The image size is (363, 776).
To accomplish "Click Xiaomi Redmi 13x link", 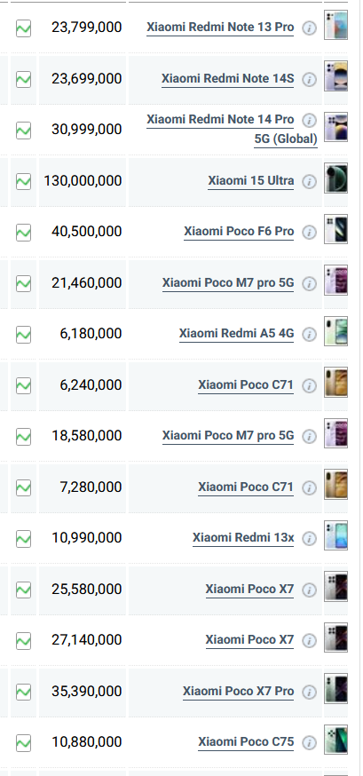I will point(243,537).
